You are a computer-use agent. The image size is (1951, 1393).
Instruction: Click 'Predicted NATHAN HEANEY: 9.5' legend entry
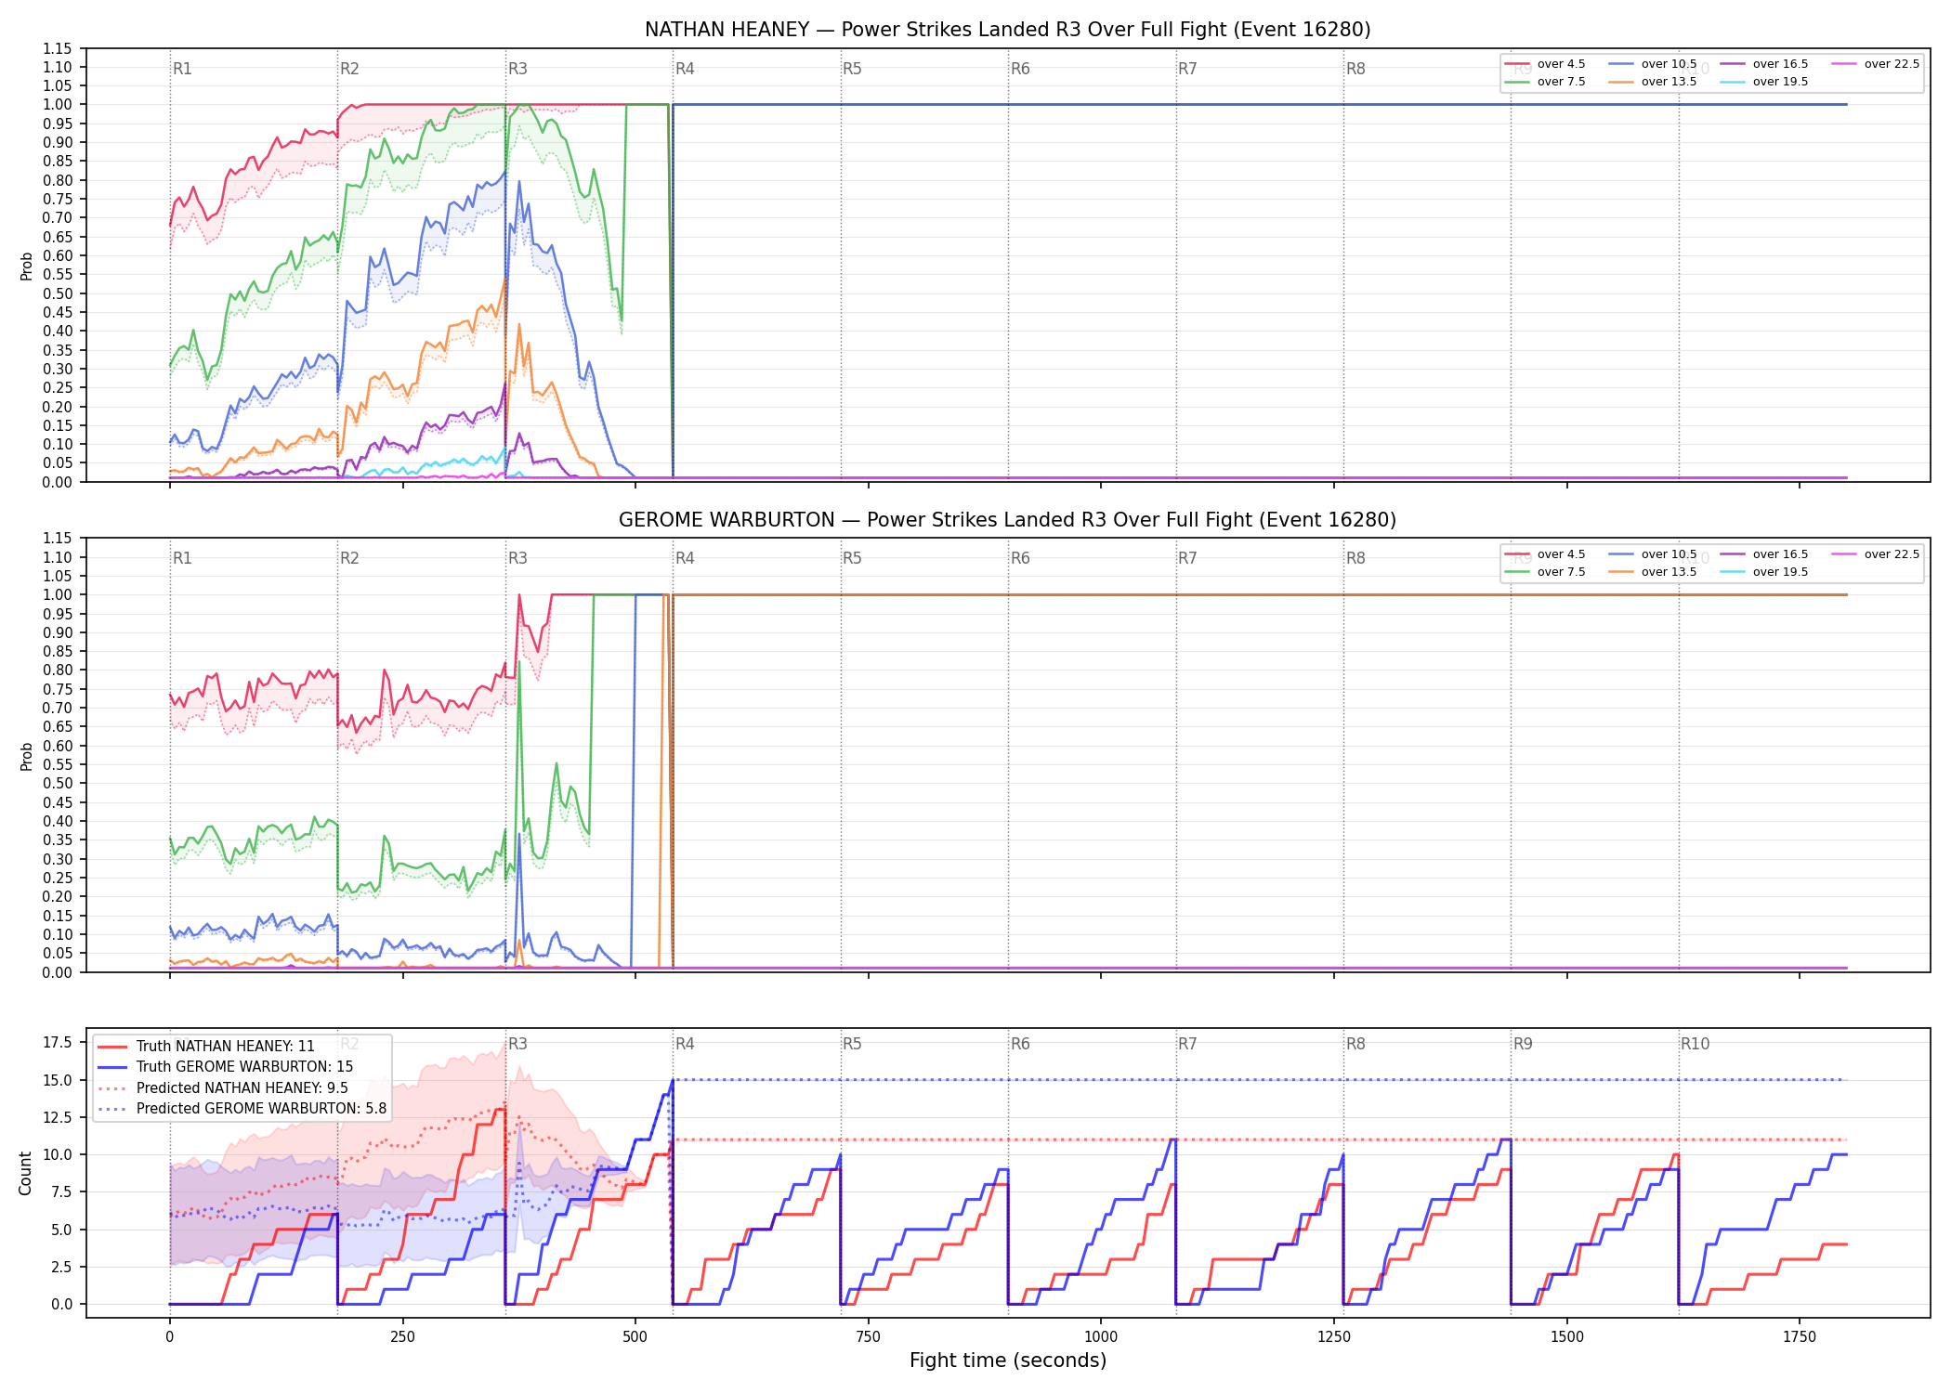pyautogui.click(x=223, y=1088)
